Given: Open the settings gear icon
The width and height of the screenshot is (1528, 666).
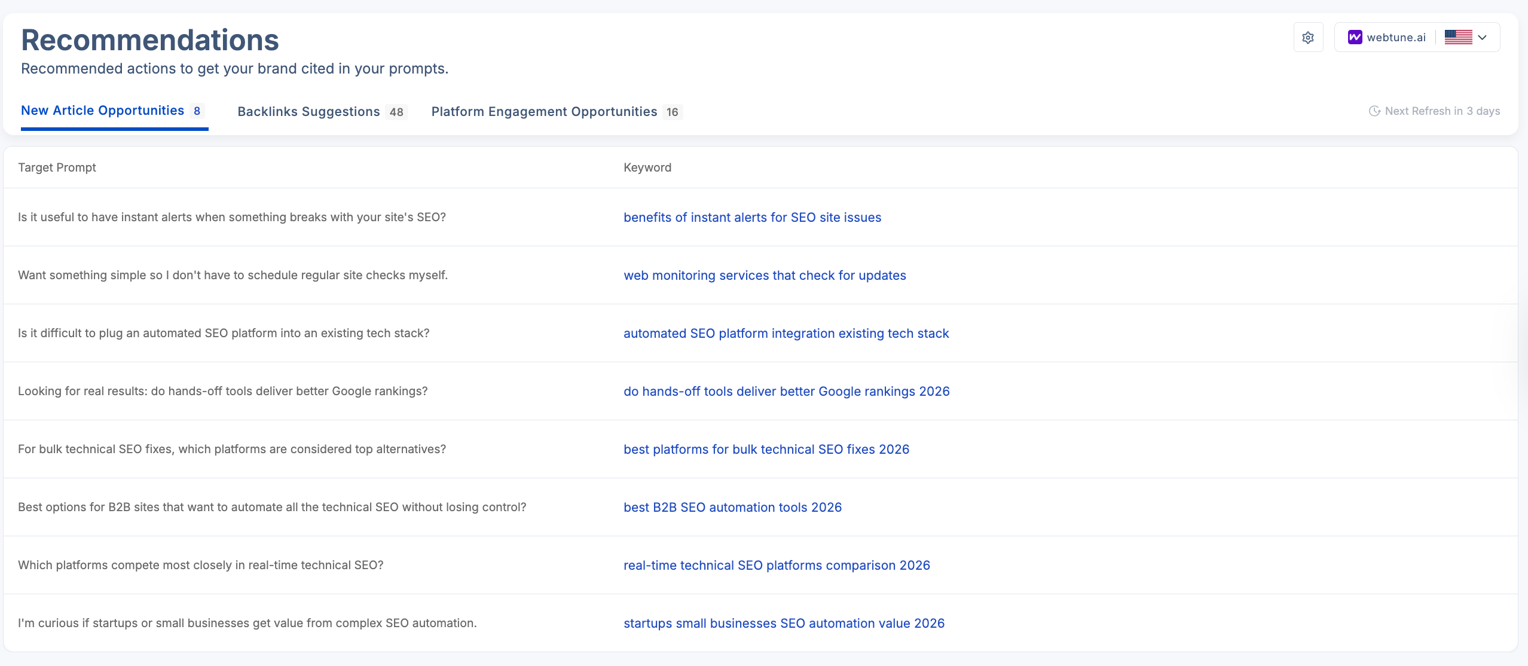Looking at the screenshot, I should pos(1308,36).
